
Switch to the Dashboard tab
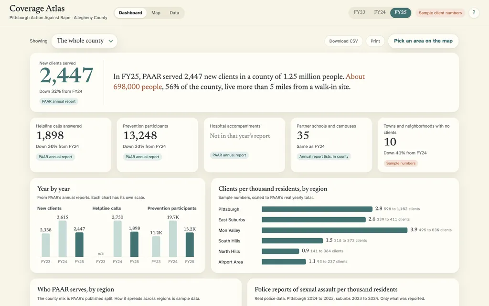(x=130, y=13)
